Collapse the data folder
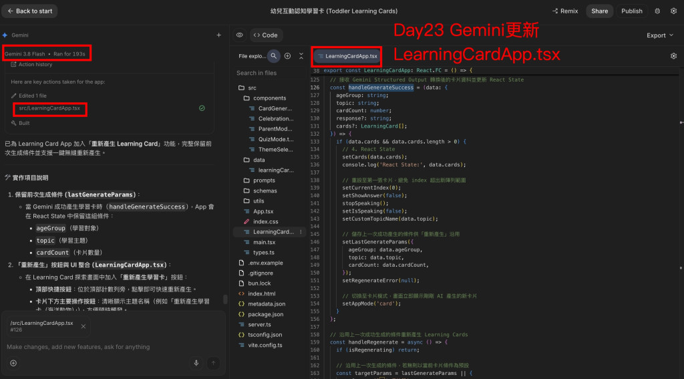Screen dimensions: 684x379 point(254,160)
